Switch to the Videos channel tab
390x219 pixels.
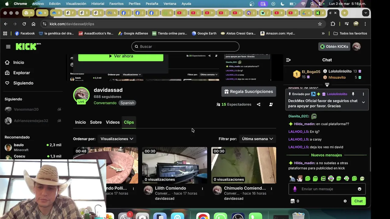pyautogui.click(x=113, y=122)
